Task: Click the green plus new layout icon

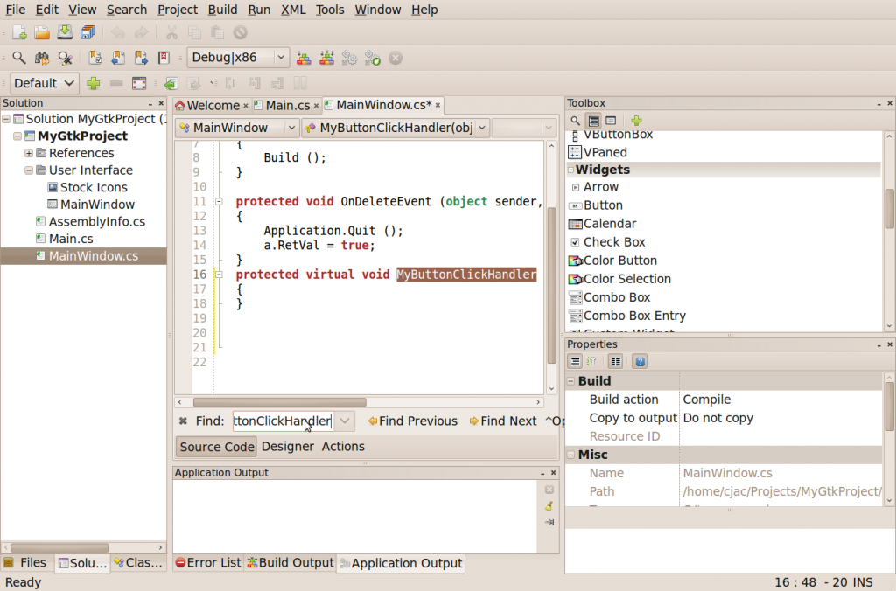Action: (x=93, y=83)
